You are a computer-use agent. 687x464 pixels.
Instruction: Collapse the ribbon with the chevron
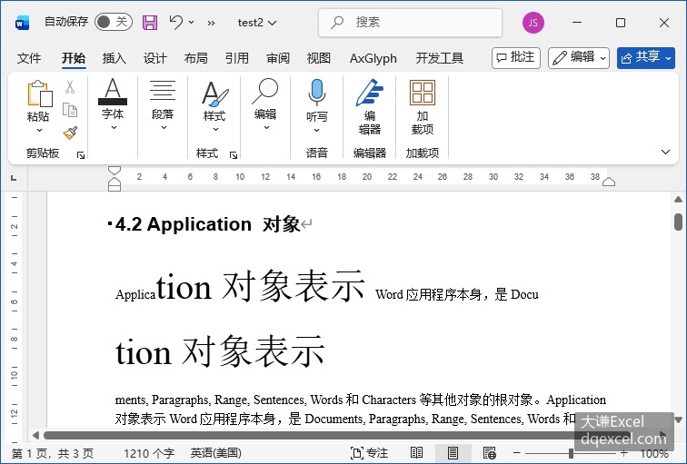(665, 152)
